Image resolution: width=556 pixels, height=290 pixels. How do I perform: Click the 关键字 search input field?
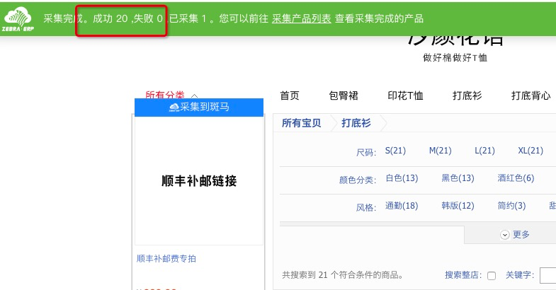point(548,276)
